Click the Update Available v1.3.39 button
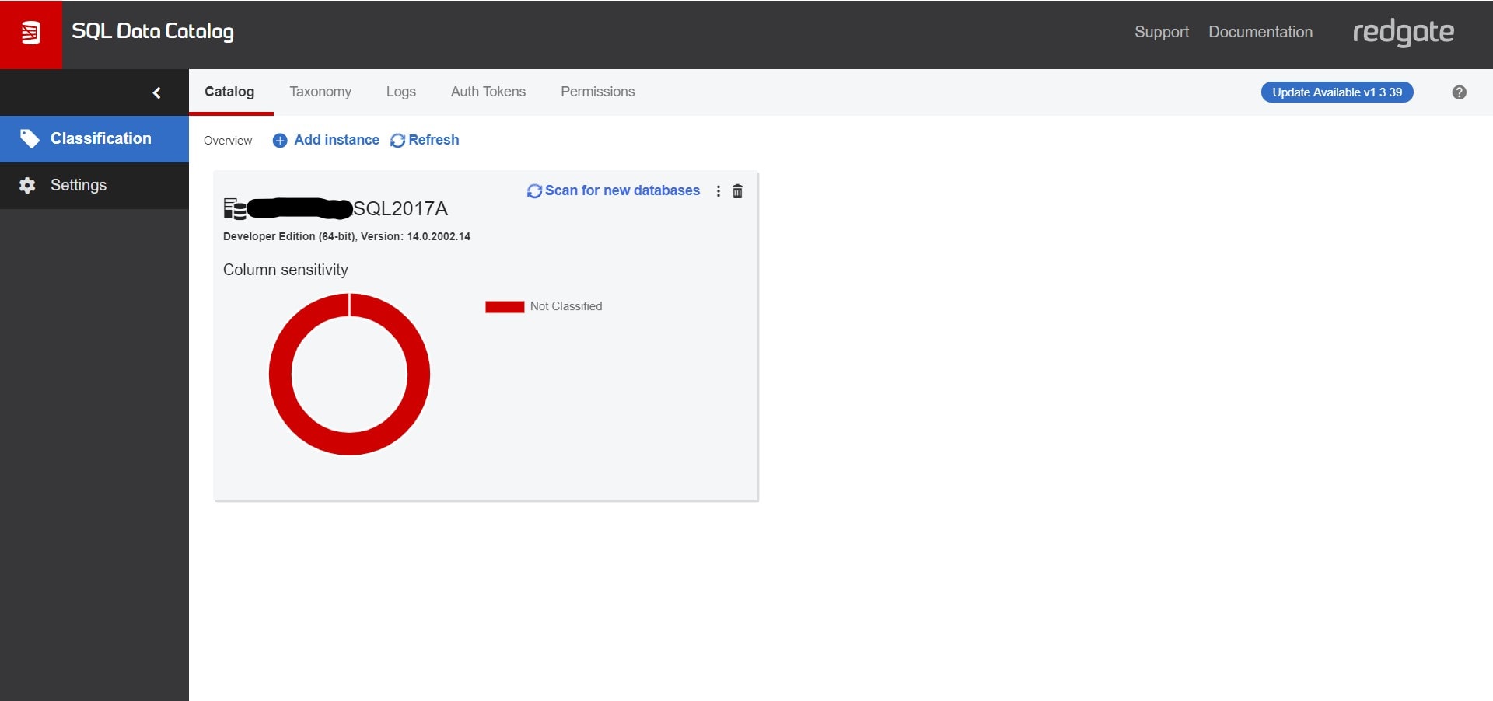 tap(1337, 92)
